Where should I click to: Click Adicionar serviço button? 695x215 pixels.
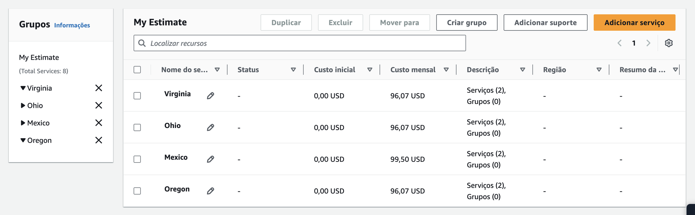pos(634,22)
